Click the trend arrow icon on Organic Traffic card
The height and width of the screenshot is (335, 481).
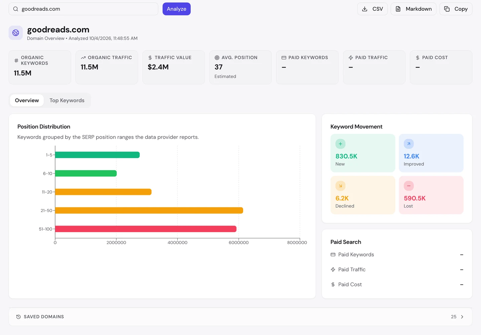click(83, 58)
